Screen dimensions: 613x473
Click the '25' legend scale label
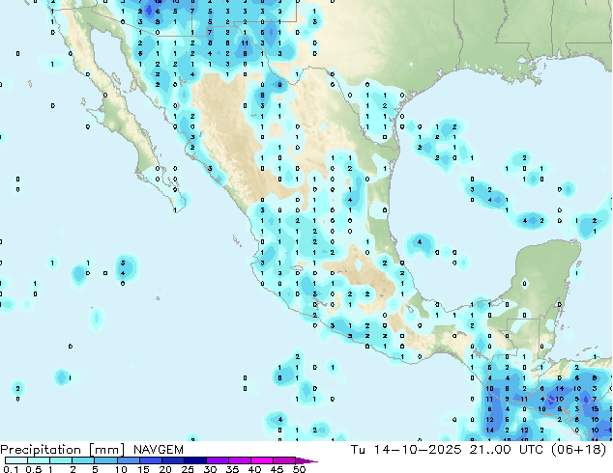tap(188, 469)
